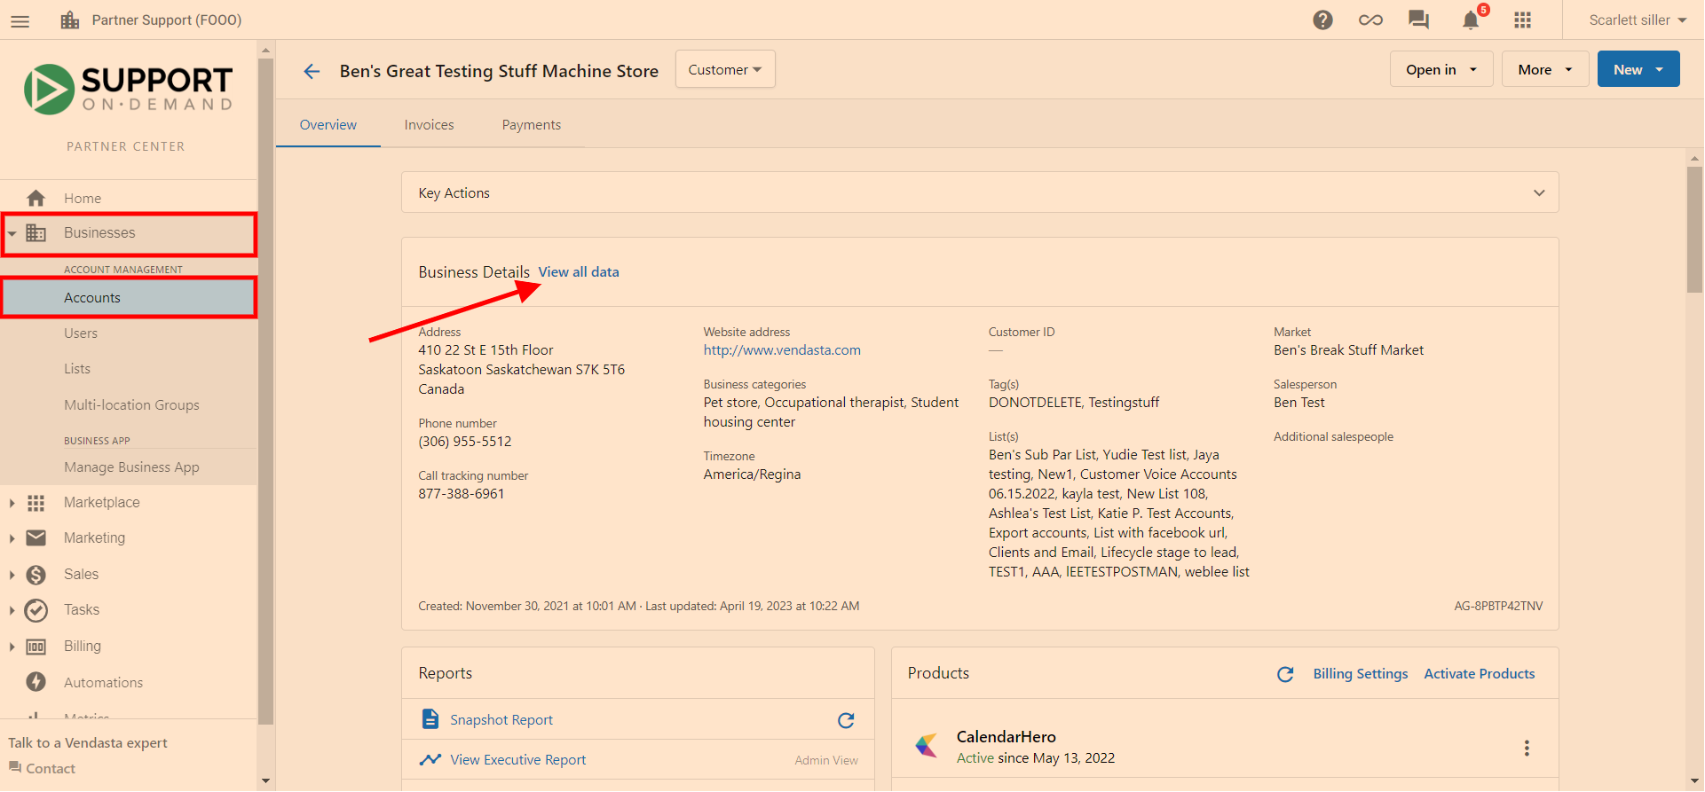Click the Businesses building icon
Screen dimensions: 1705x792
tap(36, 232)
